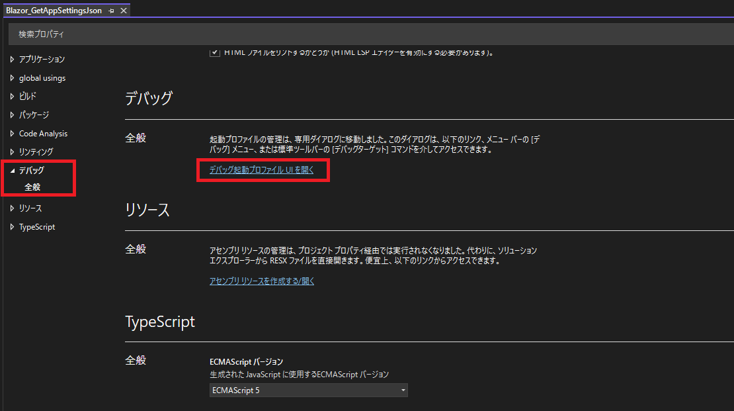This screenshot has width=734, height=411.
Task: Expand the global usings node arrow
Action: 12,78
